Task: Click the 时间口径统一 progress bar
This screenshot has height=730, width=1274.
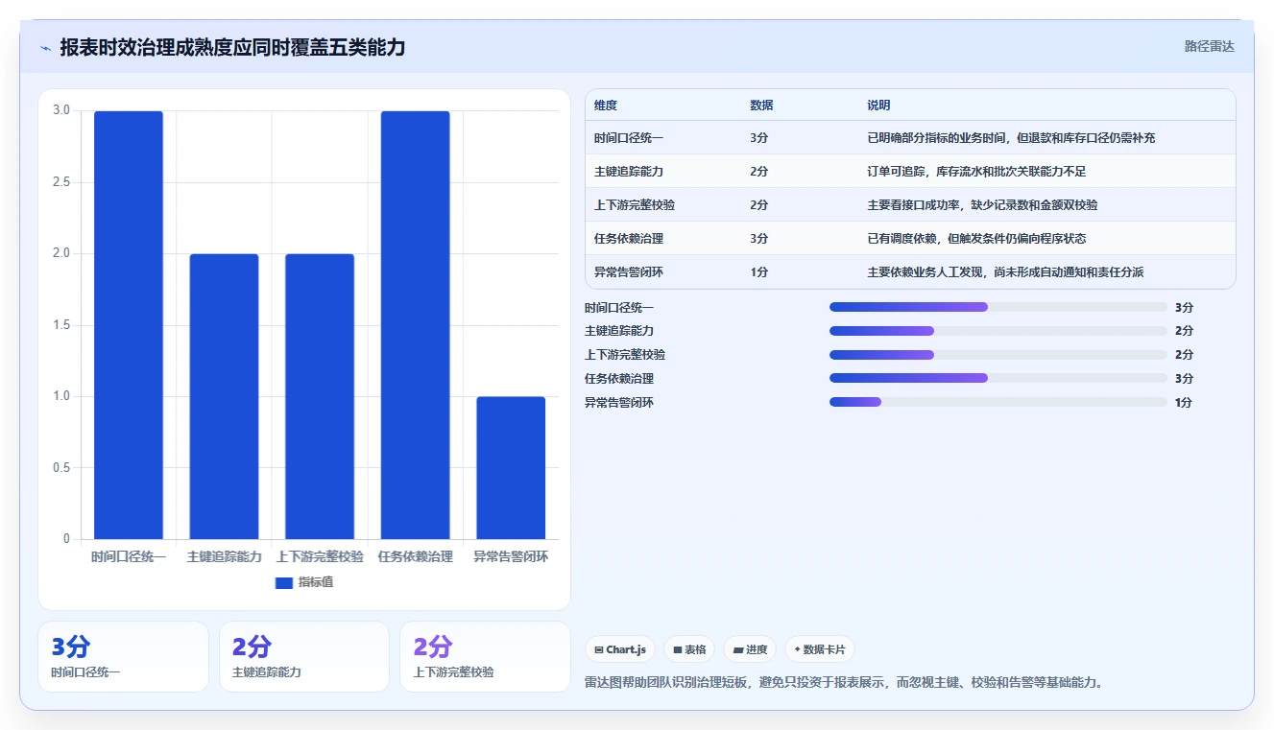Action: [998, 307]
